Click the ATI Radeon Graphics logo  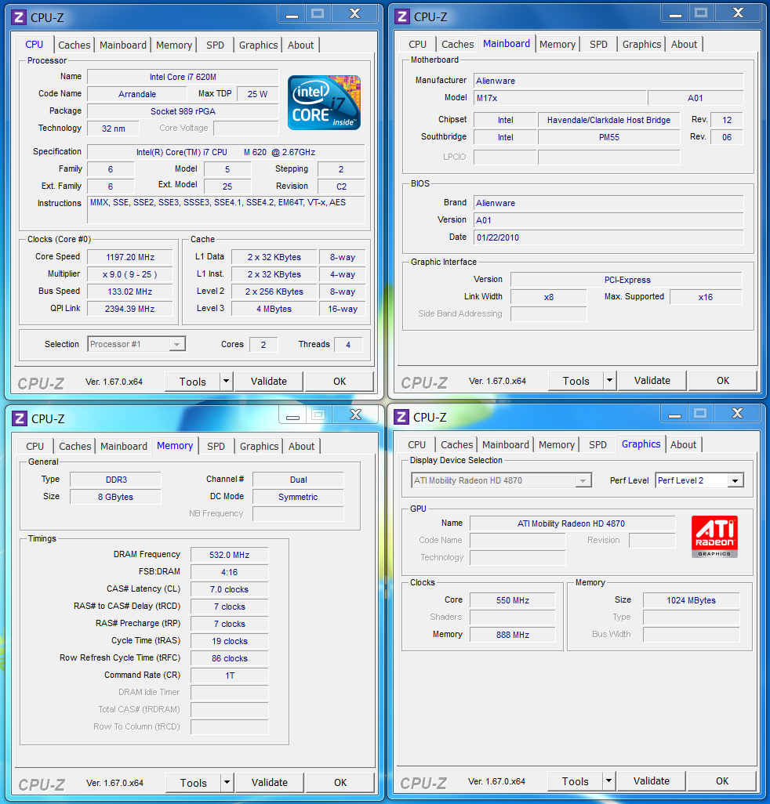(x=714, y=537)
